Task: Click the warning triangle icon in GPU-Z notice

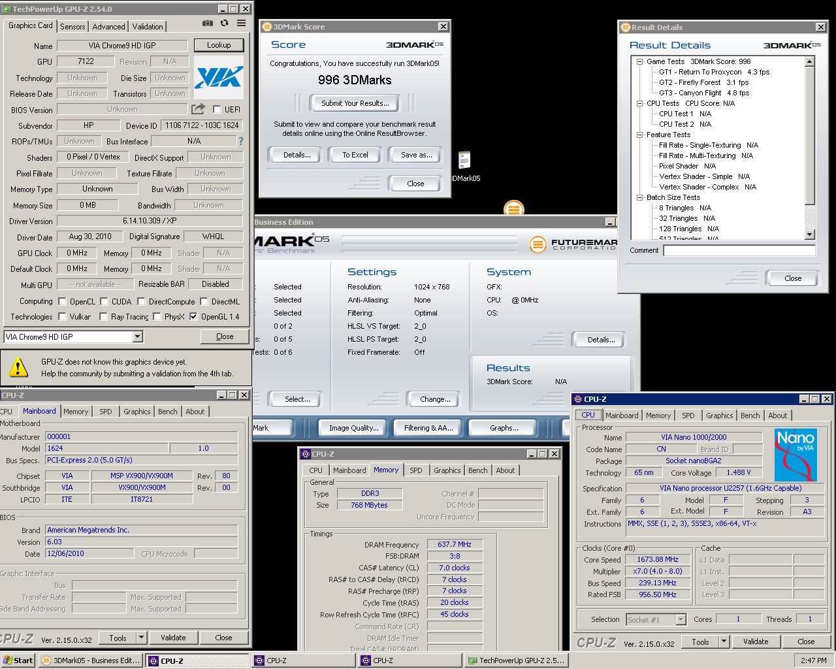Action: point(18,367)
